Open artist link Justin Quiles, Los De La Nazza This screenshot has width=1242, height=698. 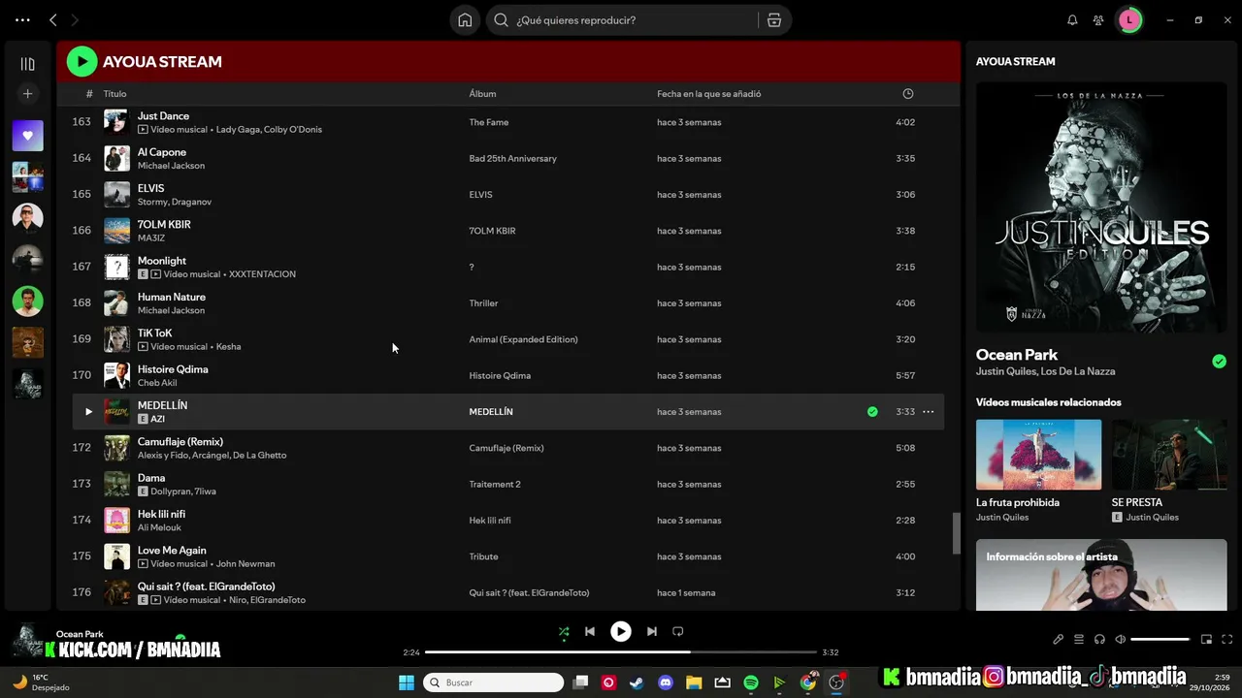[x=1045, y=371]
